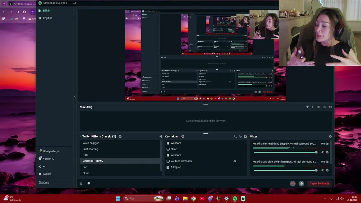Image resolution: width=361 pixels, height=203 pixels.
Task: Select the BRB scene
Action: pos(120,155)
